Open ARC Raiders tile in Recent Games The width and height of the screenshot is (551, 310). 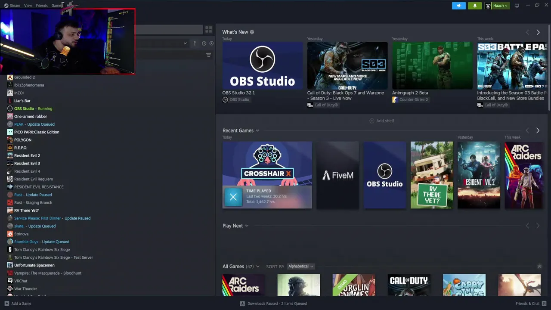(523, 175)
